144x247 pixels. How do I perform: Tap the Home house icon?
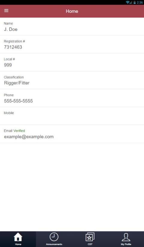(x=18, y=237)
